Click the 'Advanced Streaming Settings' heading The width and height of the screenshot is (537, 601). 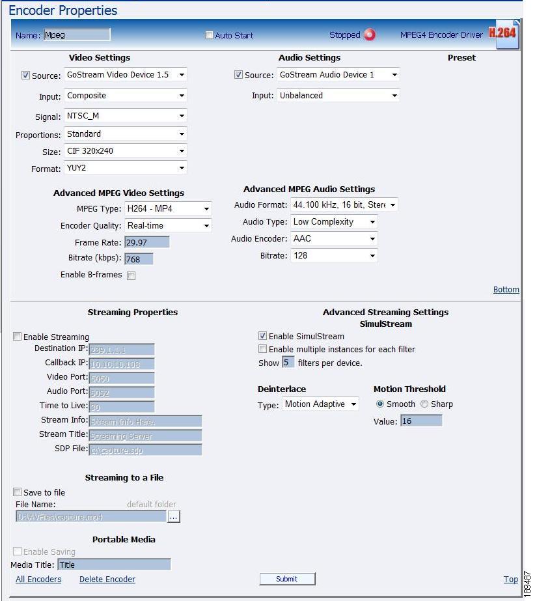[x=385, y=313]
